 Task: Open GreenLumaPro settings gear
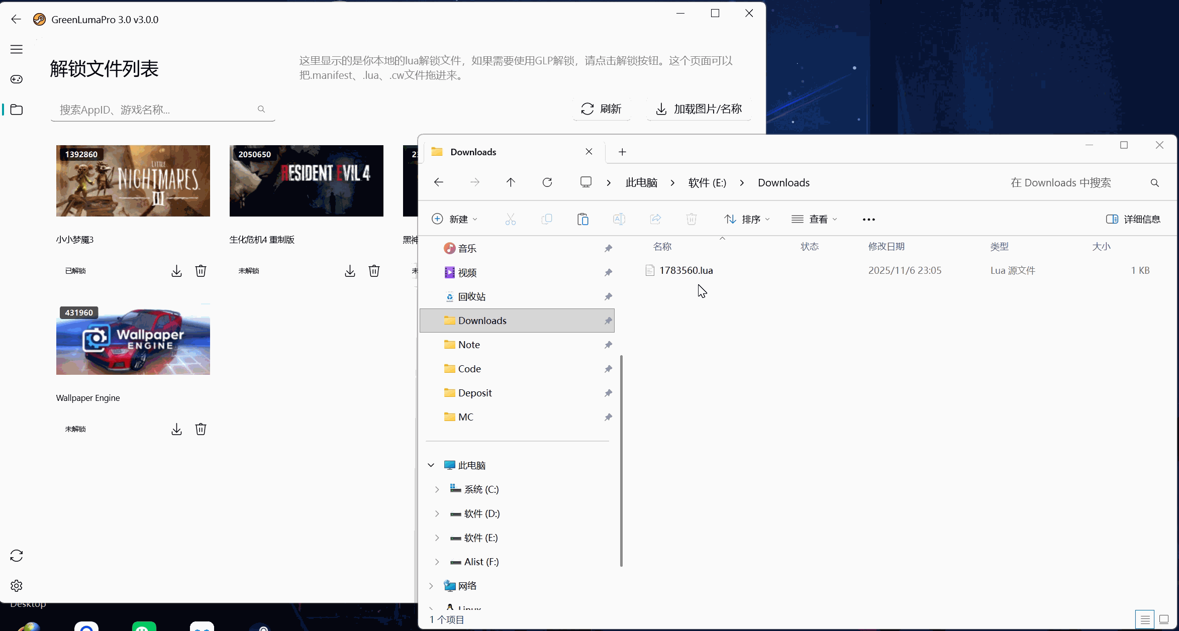17,586
